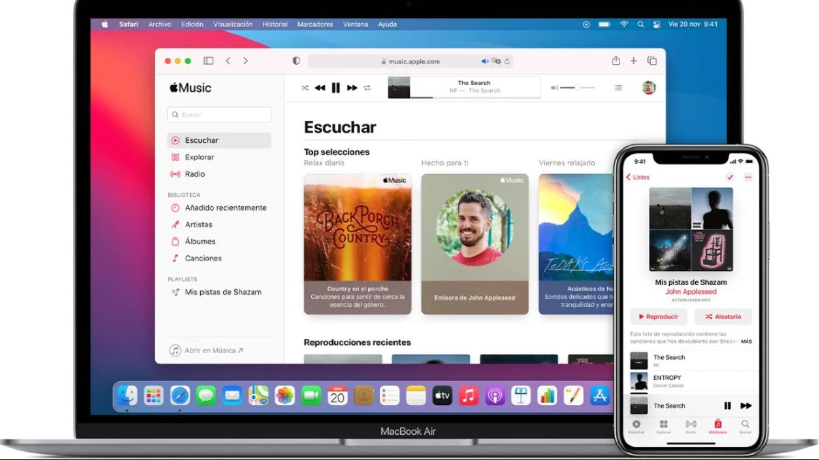This screenshot has width=819, height=460.
Task: Select Explorar in the web sidebar
Action: (219, 157)
